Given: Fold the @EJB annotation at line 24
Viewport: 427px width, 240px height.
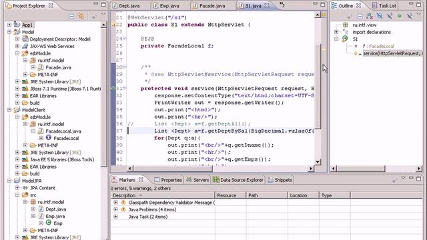Looking at the screenshot, I should pos(125,39).
